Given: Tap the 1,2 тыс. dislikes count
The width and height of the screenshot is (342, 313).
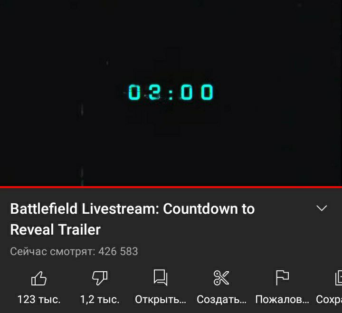Looking at the screenshot, I should (x=100, y=300).
